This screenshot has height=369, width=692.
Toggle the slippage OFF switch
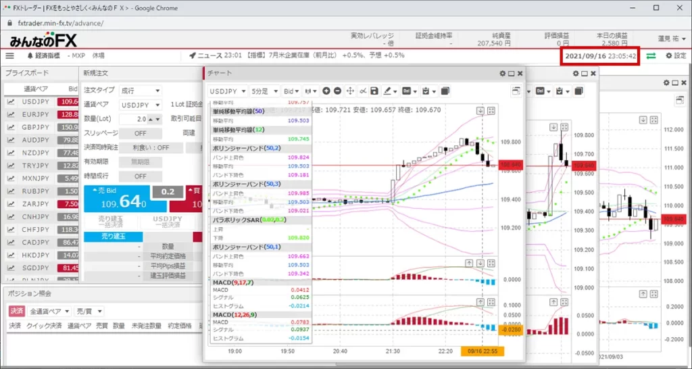140,133
